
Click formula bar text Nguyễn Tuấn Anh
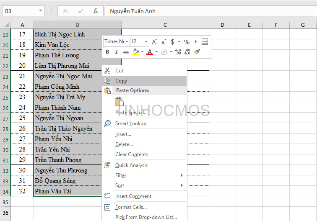[133, 11]
